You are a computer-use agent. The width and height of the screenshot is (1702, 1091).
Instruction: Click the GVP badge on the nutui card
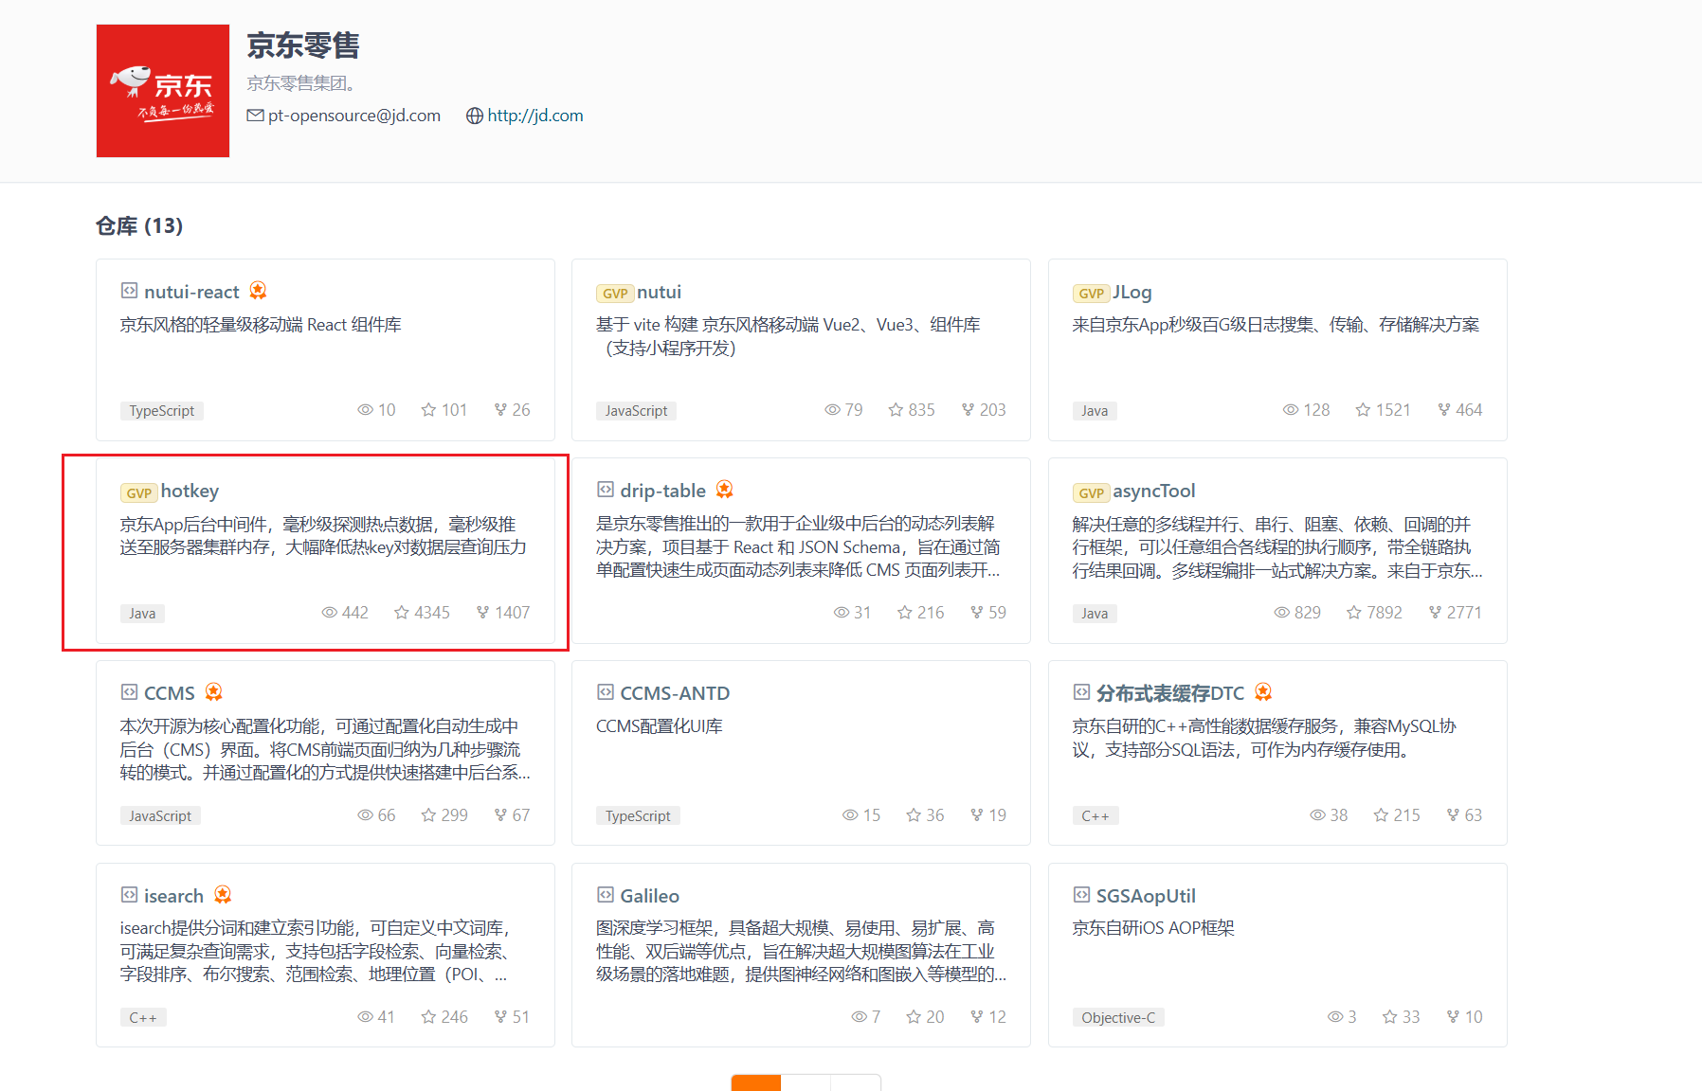point(615,294)
